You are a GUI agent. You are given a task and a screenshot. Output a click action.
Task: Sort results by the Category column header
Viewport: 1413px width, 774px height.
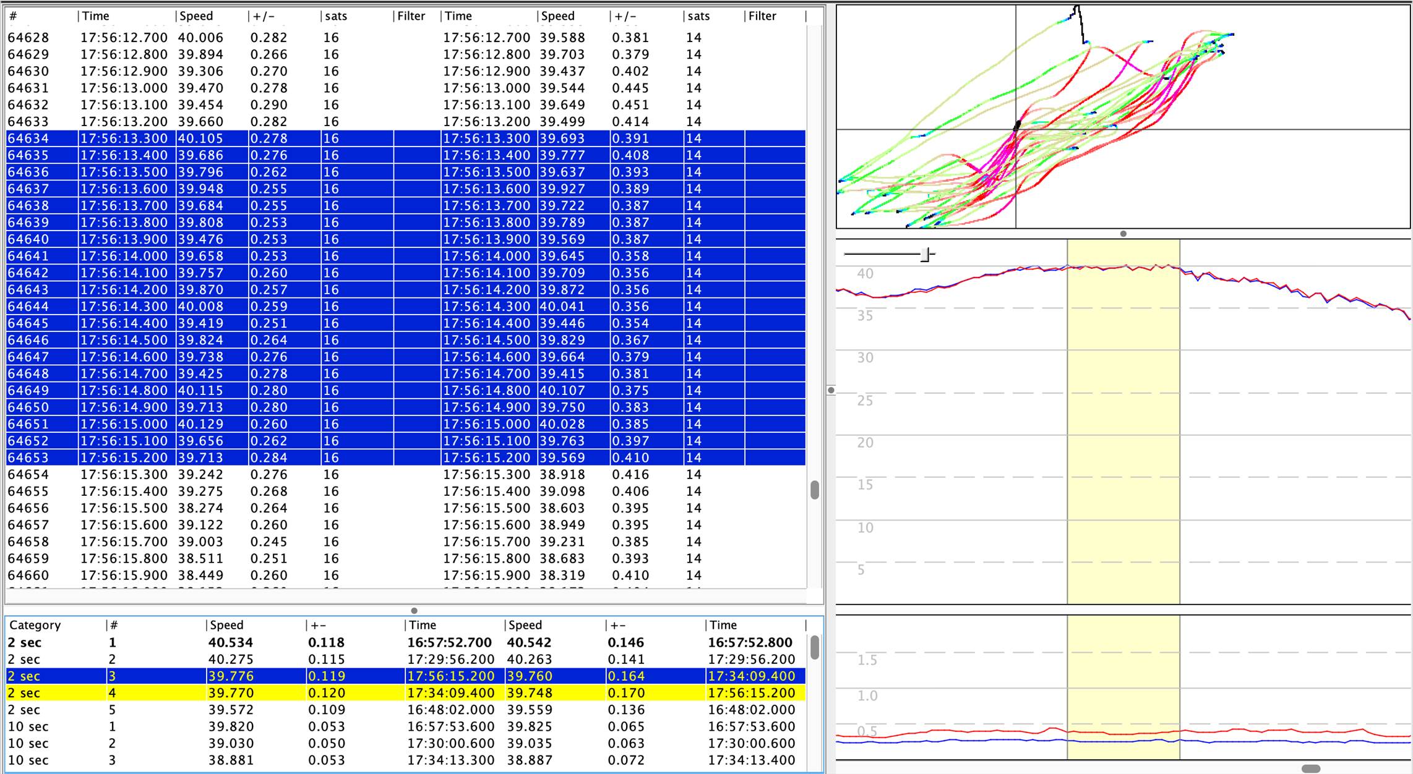[35, 625]
